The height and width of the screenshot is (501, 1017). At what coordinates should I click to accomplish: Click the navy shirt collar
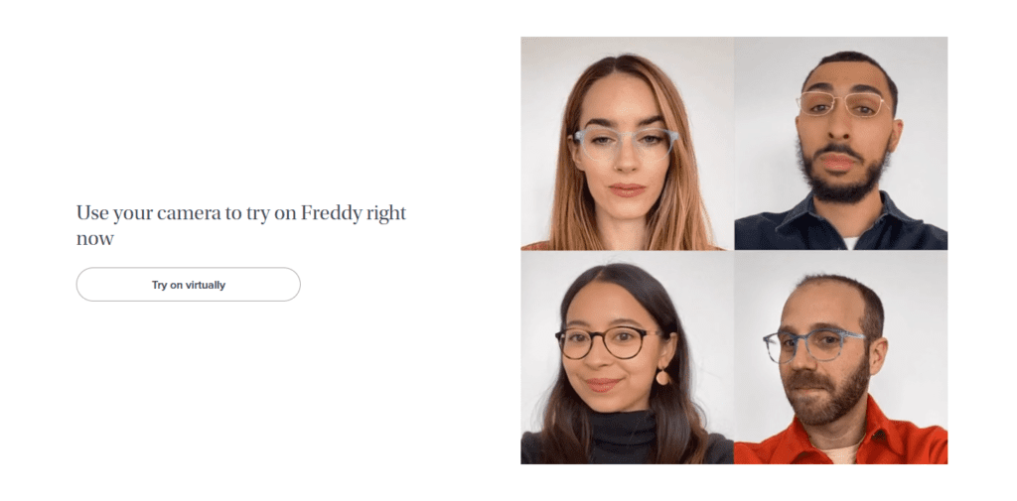point(843,217)
